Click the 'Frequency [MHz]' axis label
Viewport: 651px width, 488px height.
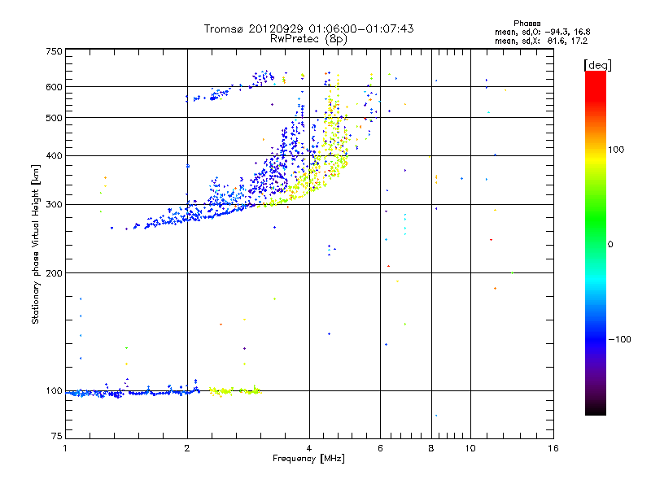tap(308, 459)
